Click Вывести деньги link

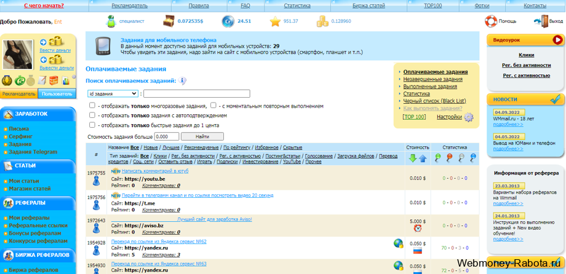click(57, 68)
